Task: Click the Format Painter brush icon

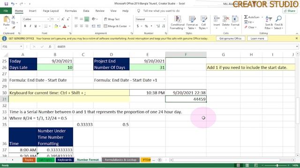Action: point(14,28)
